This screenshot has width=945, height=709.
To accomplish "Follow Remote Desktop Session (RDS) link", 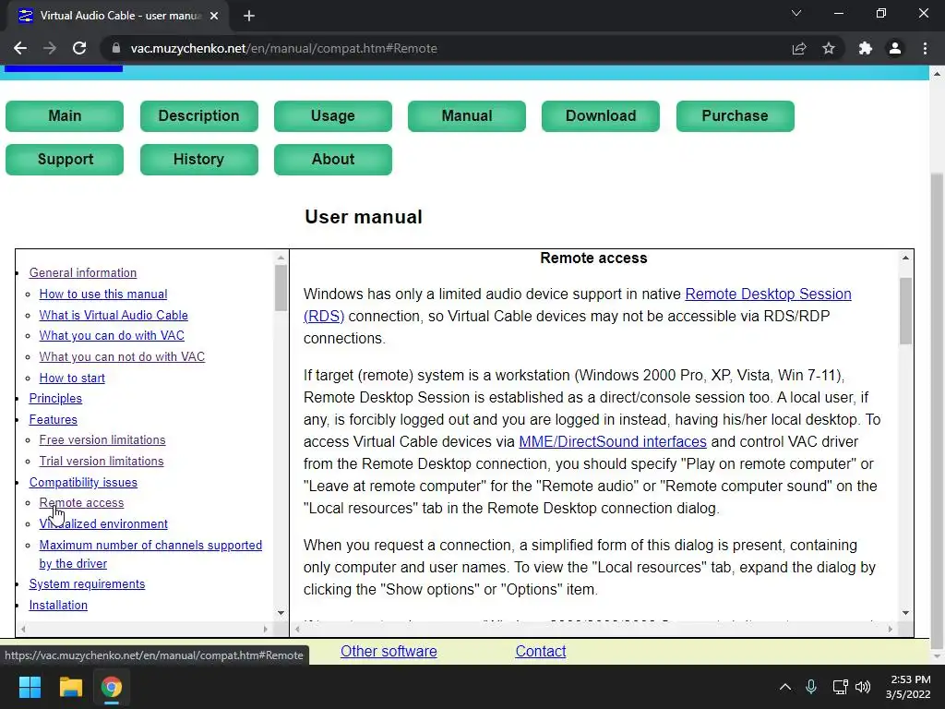I will pyautogui.click(x=768, y=294).
